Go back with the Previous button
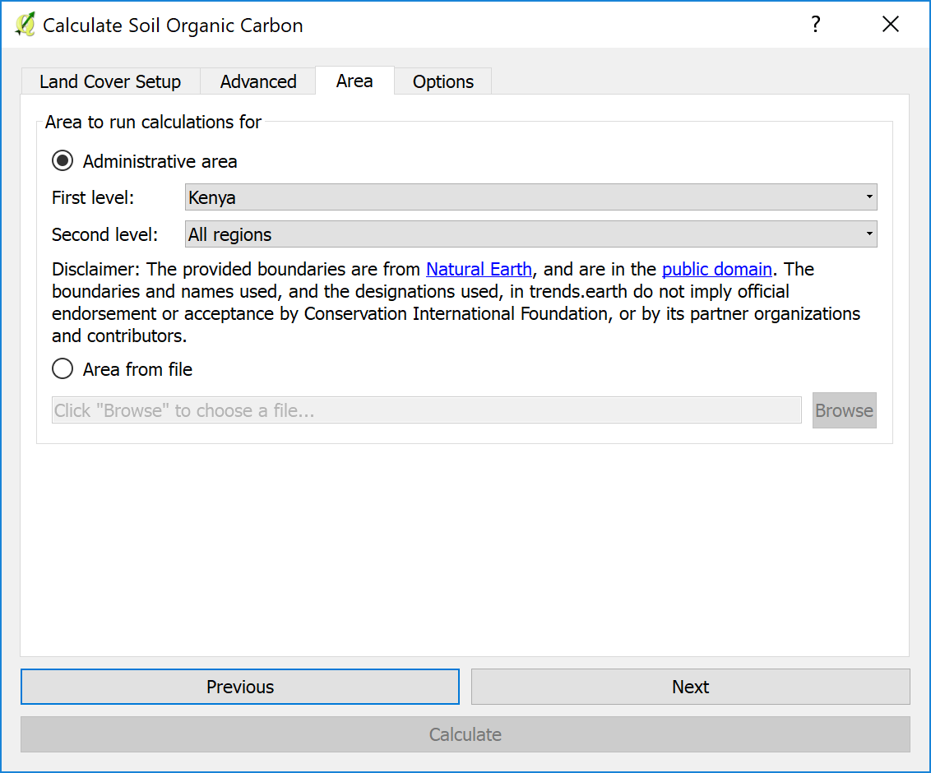This screenshot has height=773, width=931. pyautogui.click(x=239, y=687)
